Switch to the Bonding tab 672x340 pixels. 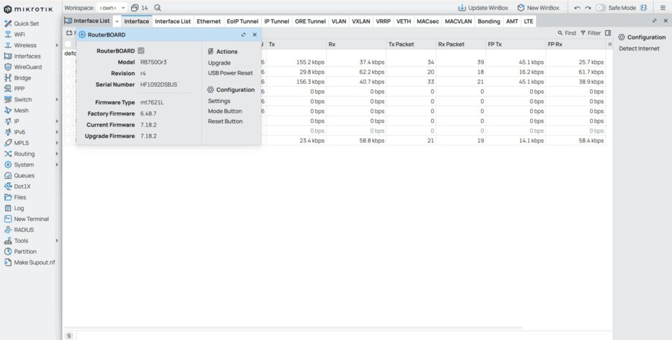(x=488, y=21)
